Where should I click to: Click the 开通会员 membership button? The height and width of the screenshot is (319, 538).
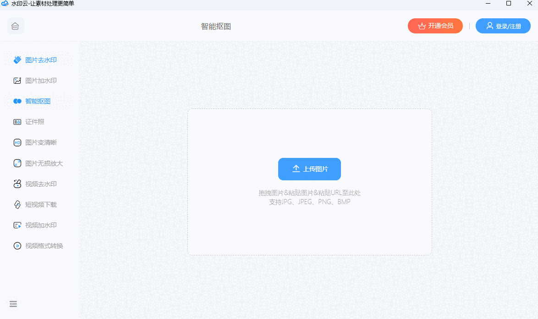(x=435, y=26)
